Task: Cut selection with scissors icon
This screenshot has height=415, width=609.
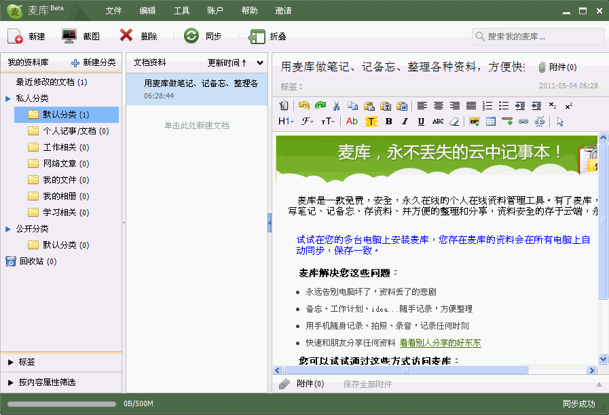Action: 336,106
